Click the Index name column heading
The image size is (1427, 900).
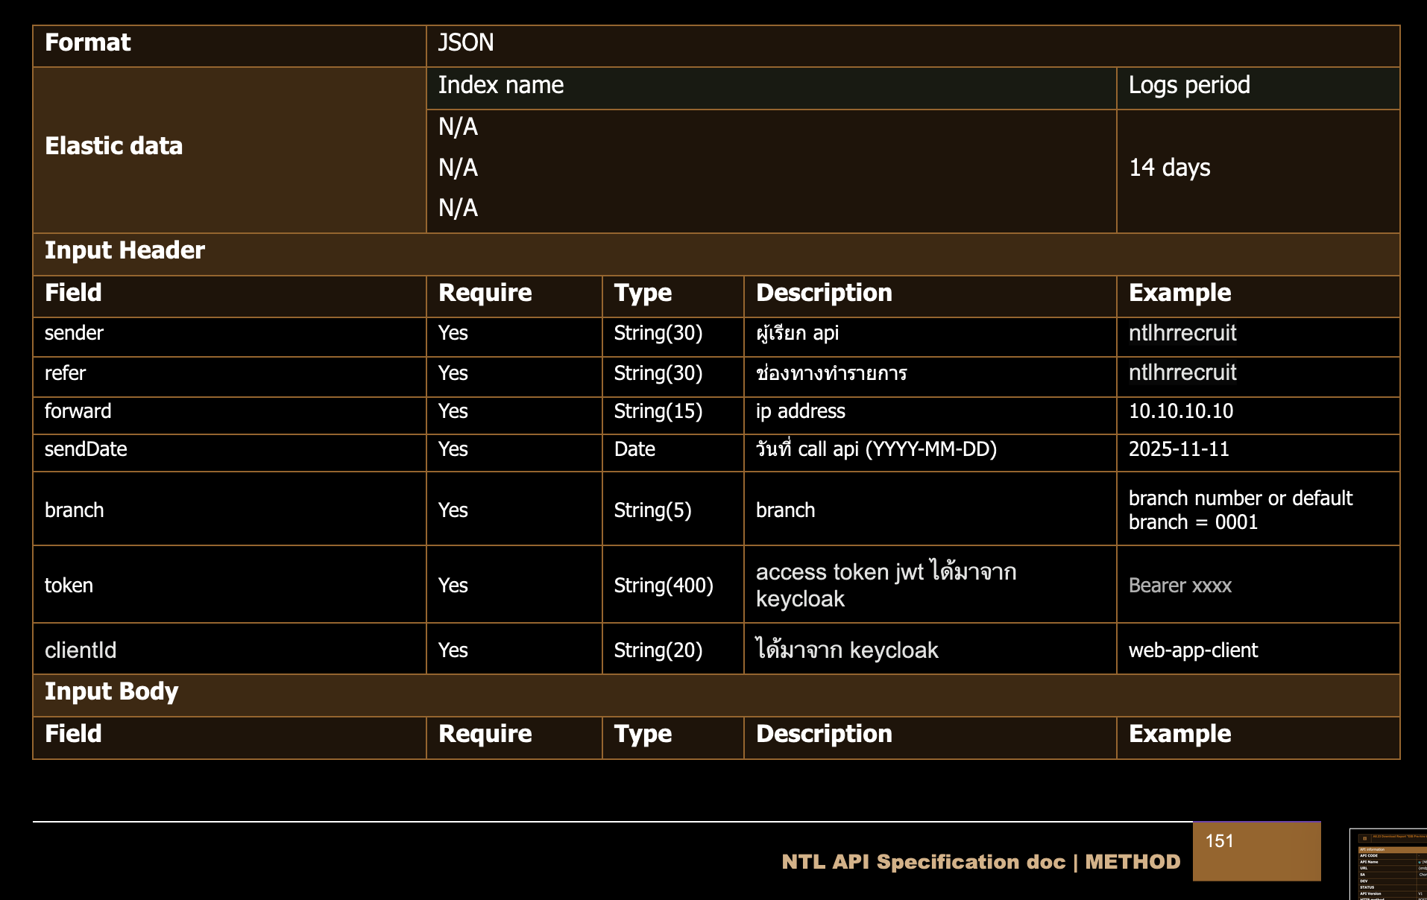pos(770,86)
